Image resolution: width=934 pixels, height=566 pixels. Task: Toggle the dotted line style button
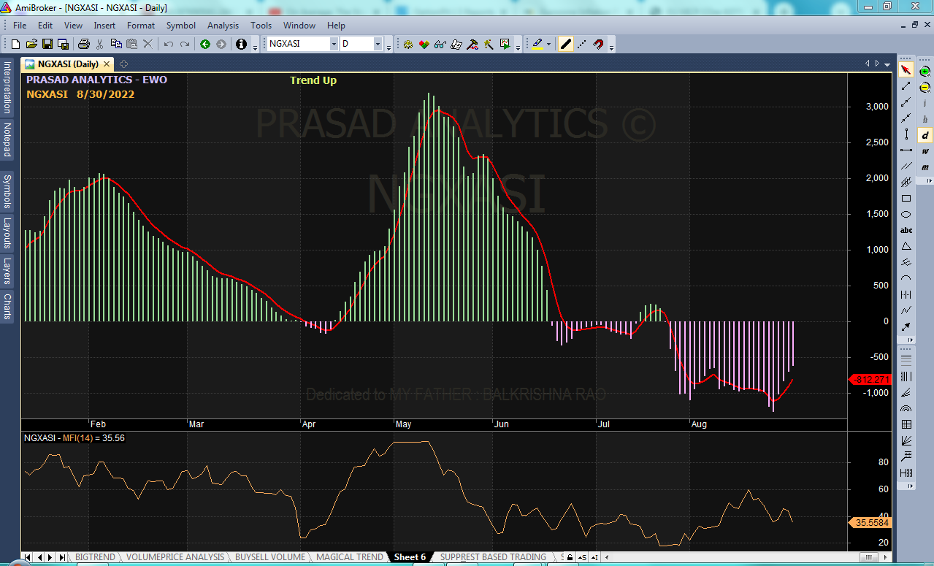pos(582,44)
